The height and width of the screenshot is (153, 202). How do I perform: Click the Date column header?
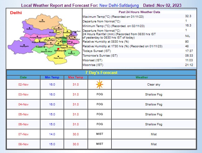click(23, 77)
